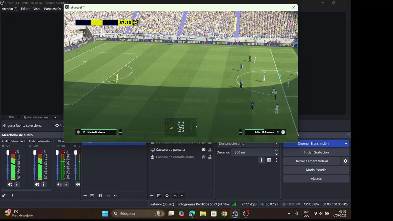Move selected scene up

[x=108, y=196]
